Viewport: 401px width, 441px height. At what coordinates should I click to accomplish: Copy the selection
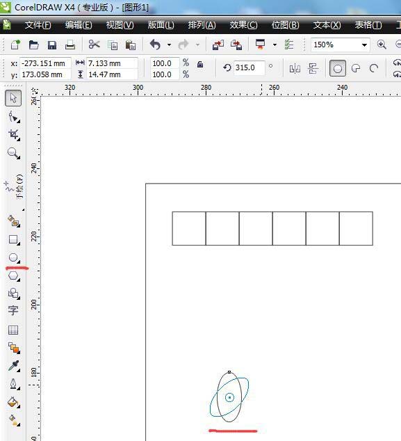point(113,45)
